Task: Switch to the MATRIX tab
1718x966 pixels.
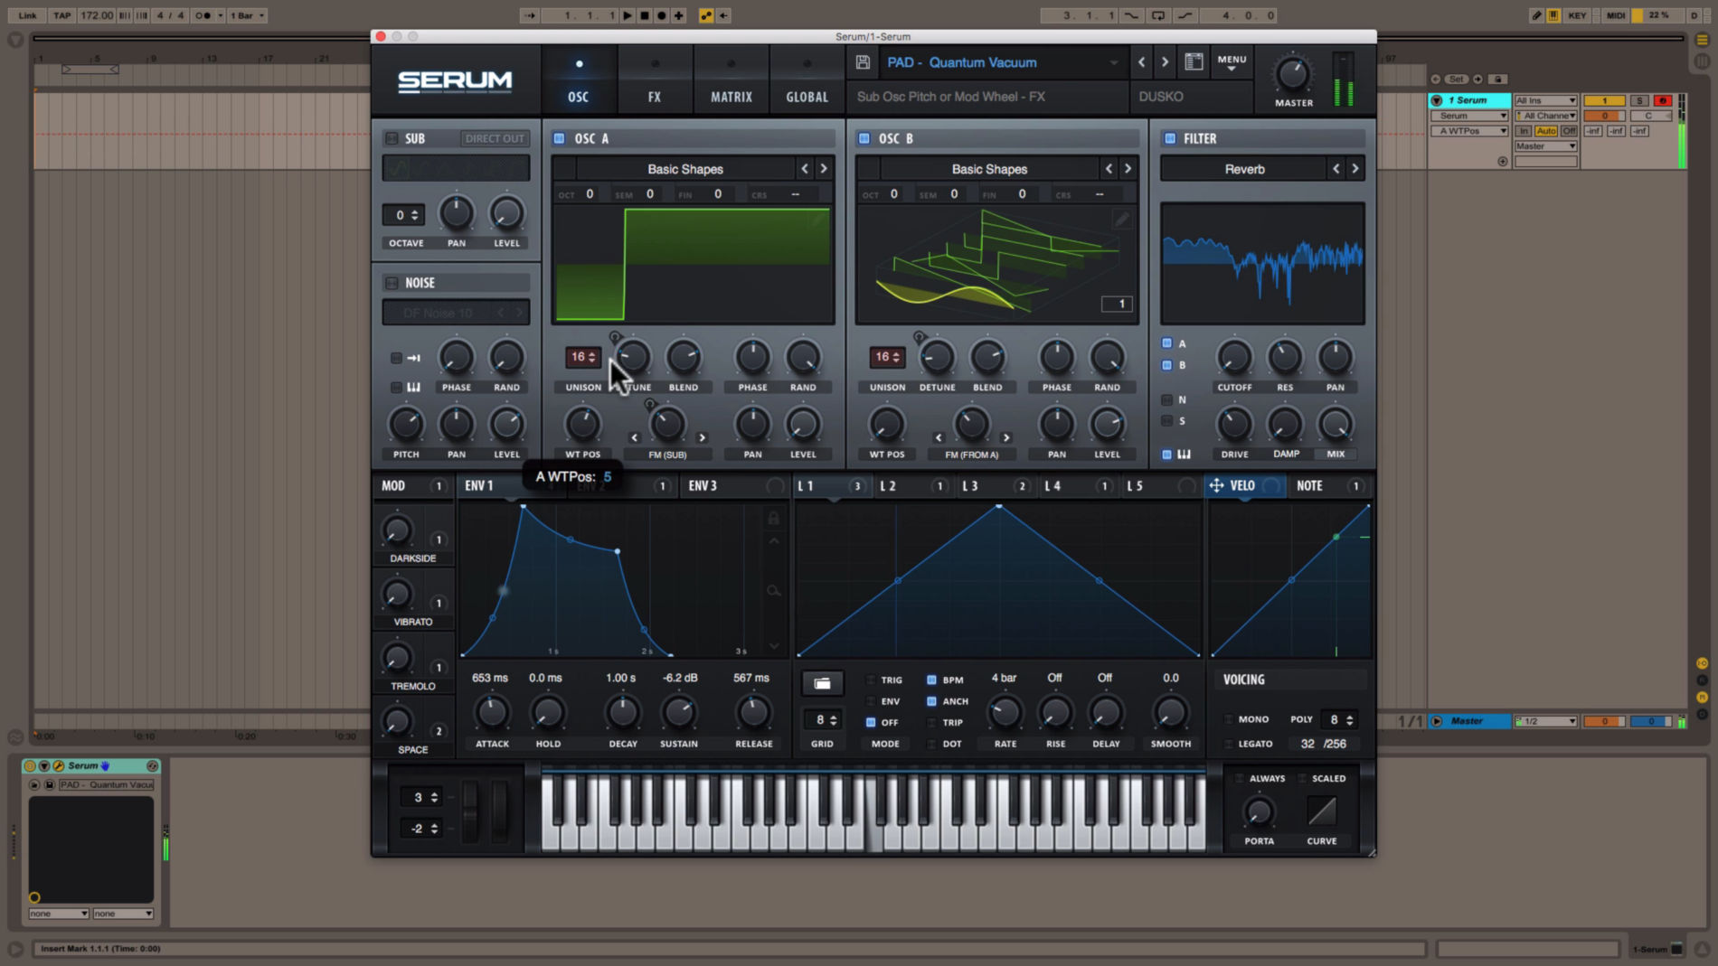Action: [731, 83]
